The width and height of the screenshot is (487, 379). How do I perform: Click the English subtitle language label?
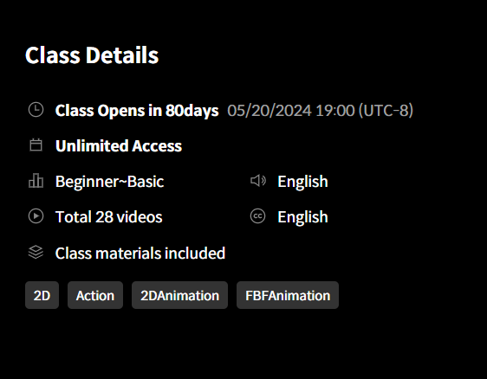(x=302, y=217)
